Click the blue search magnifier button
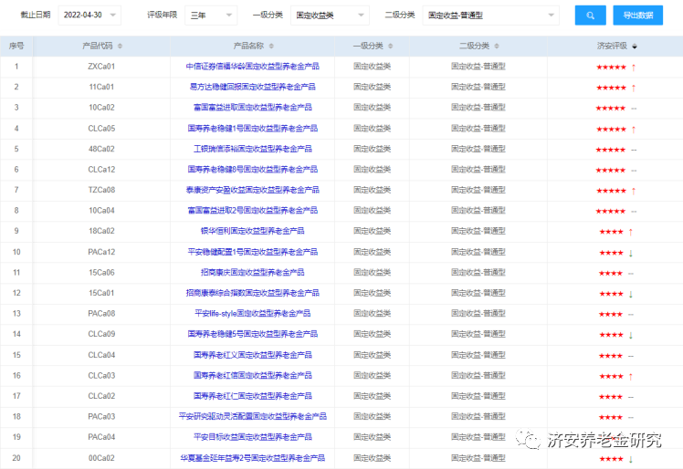 (x=590, y=16)
